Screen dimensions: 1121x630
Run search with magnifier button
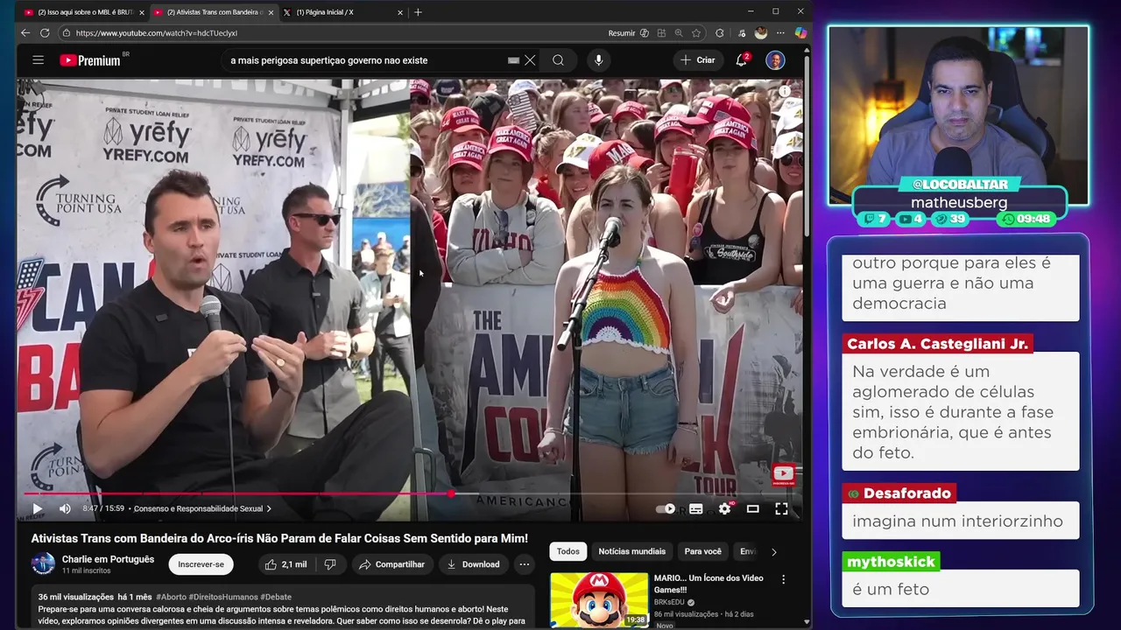[x=558, y=60]
